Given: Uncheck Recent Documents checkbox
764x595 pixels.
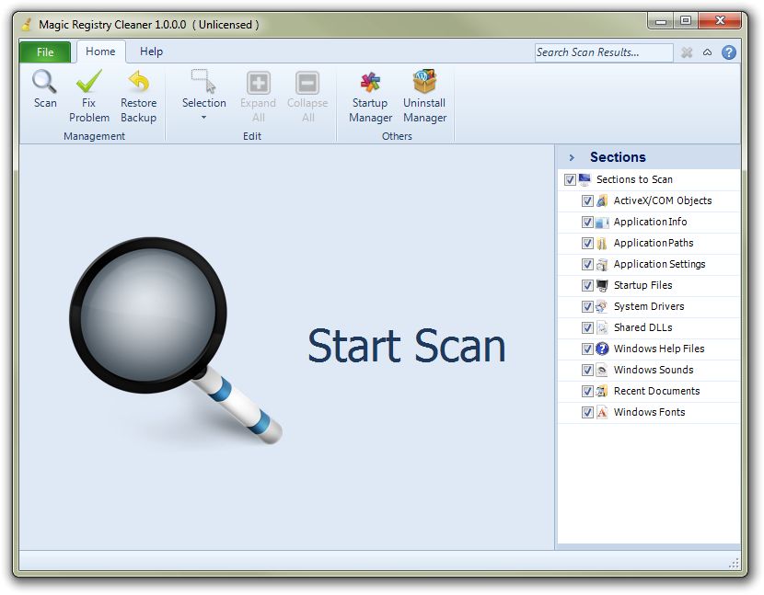Looking at the screenshot, I should coord(587,391).
